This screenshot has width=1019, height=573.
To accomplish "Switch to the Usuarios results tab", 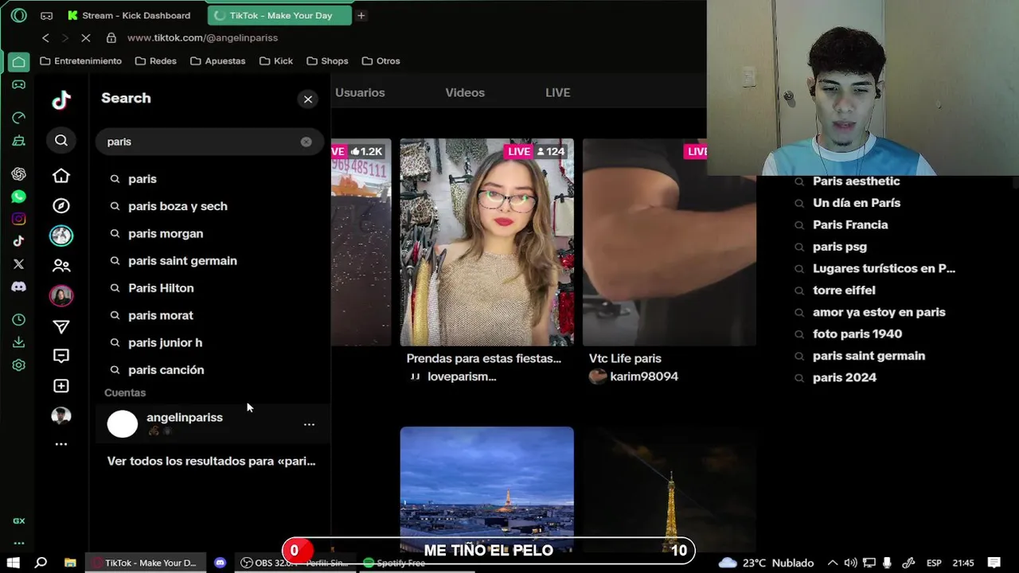I will click(360, 92).
